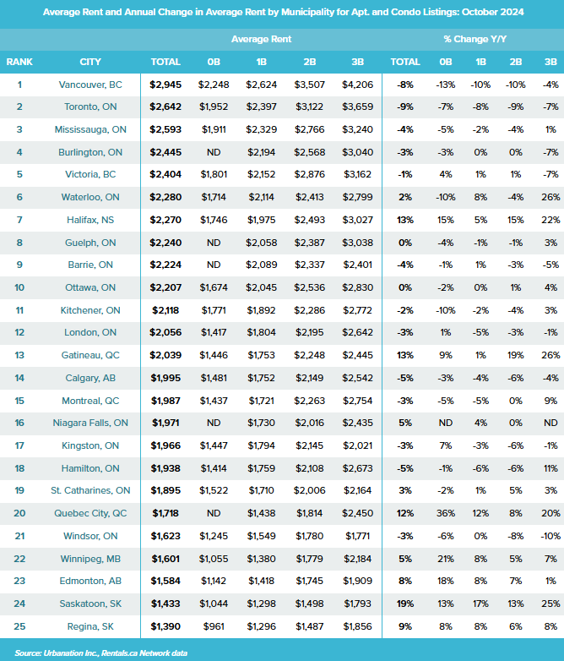Select 'Halifax, NS' city cell
The width and height of the screenshot is (564, 661).
pyautogui.click(x=90, y=220)
